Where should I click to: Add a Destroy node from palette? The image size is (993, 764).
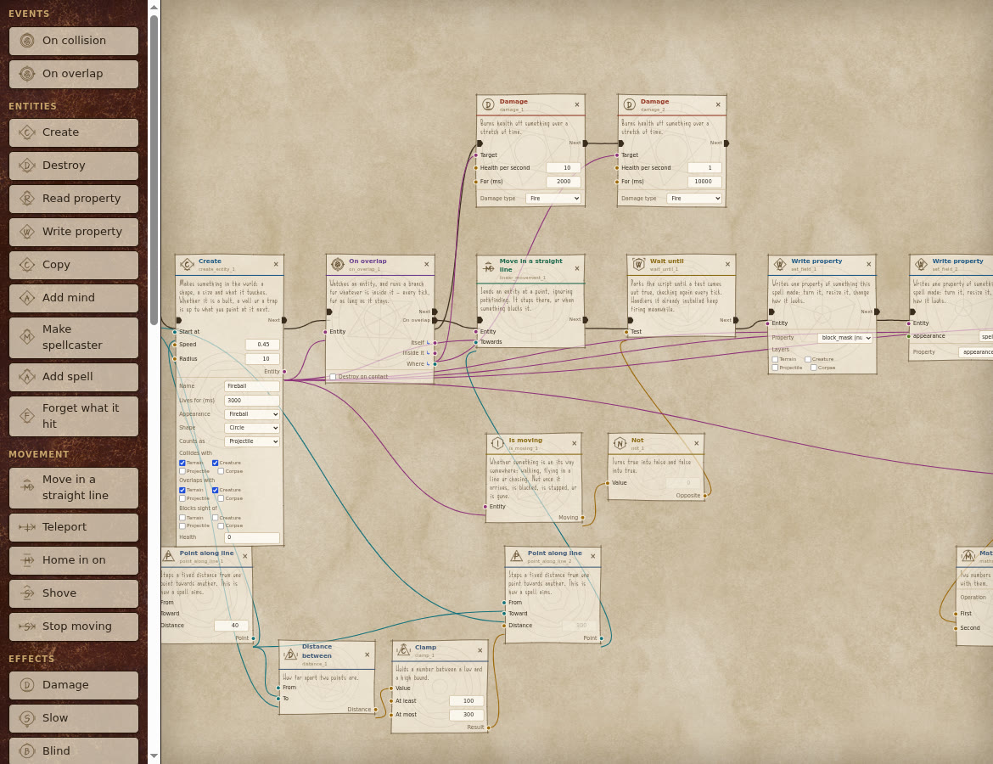(74, 166)
